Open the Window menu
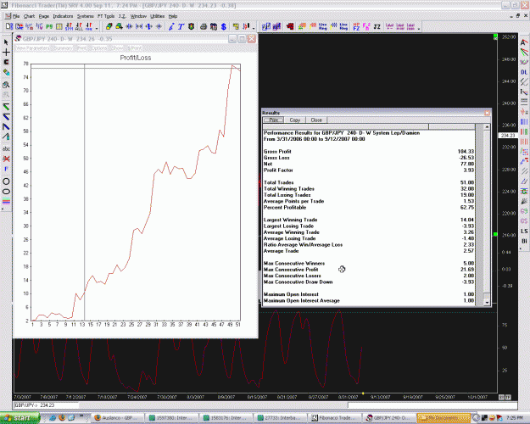This screenshot has width=530, height=424. tap(138, 16)
